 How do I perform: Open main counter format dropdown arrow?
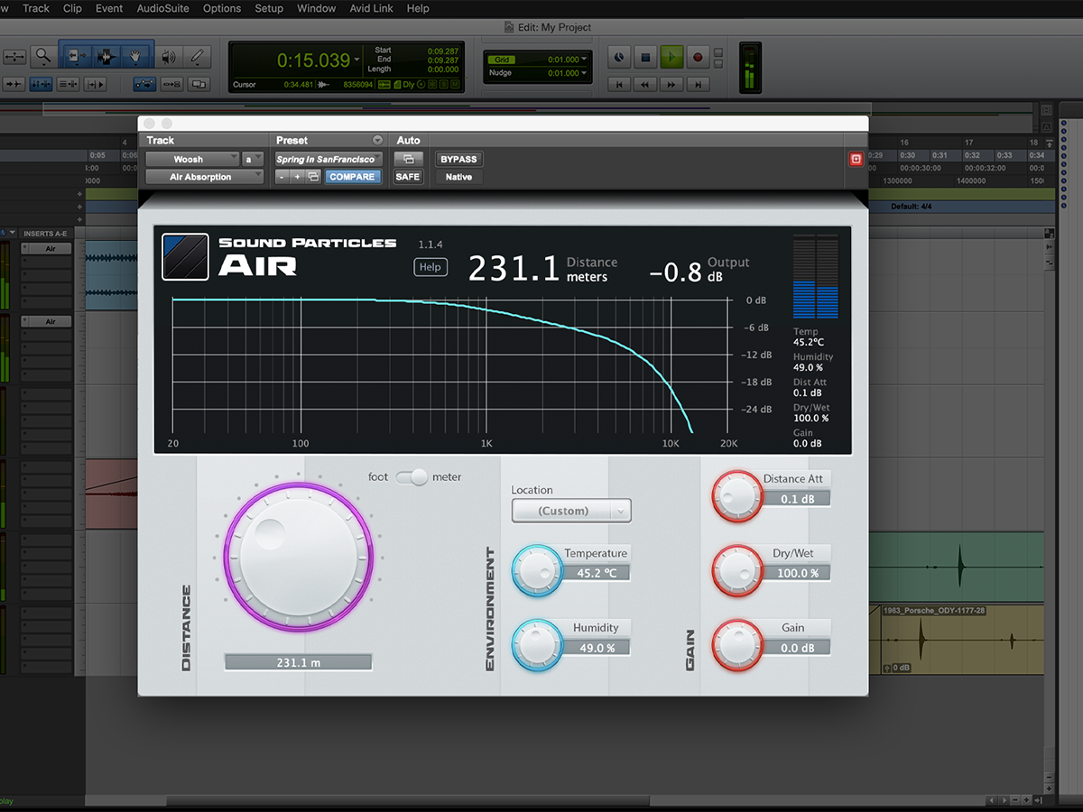[357, 60]
